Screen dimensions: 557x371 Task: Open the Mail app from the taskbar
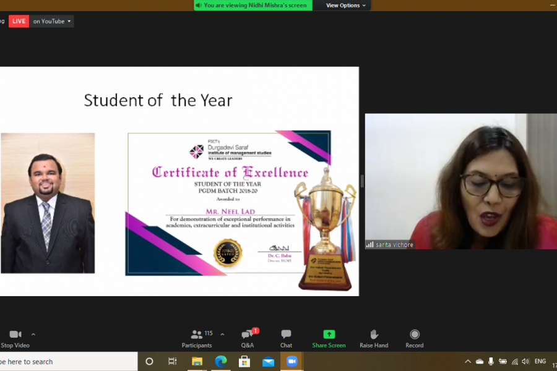268,361
